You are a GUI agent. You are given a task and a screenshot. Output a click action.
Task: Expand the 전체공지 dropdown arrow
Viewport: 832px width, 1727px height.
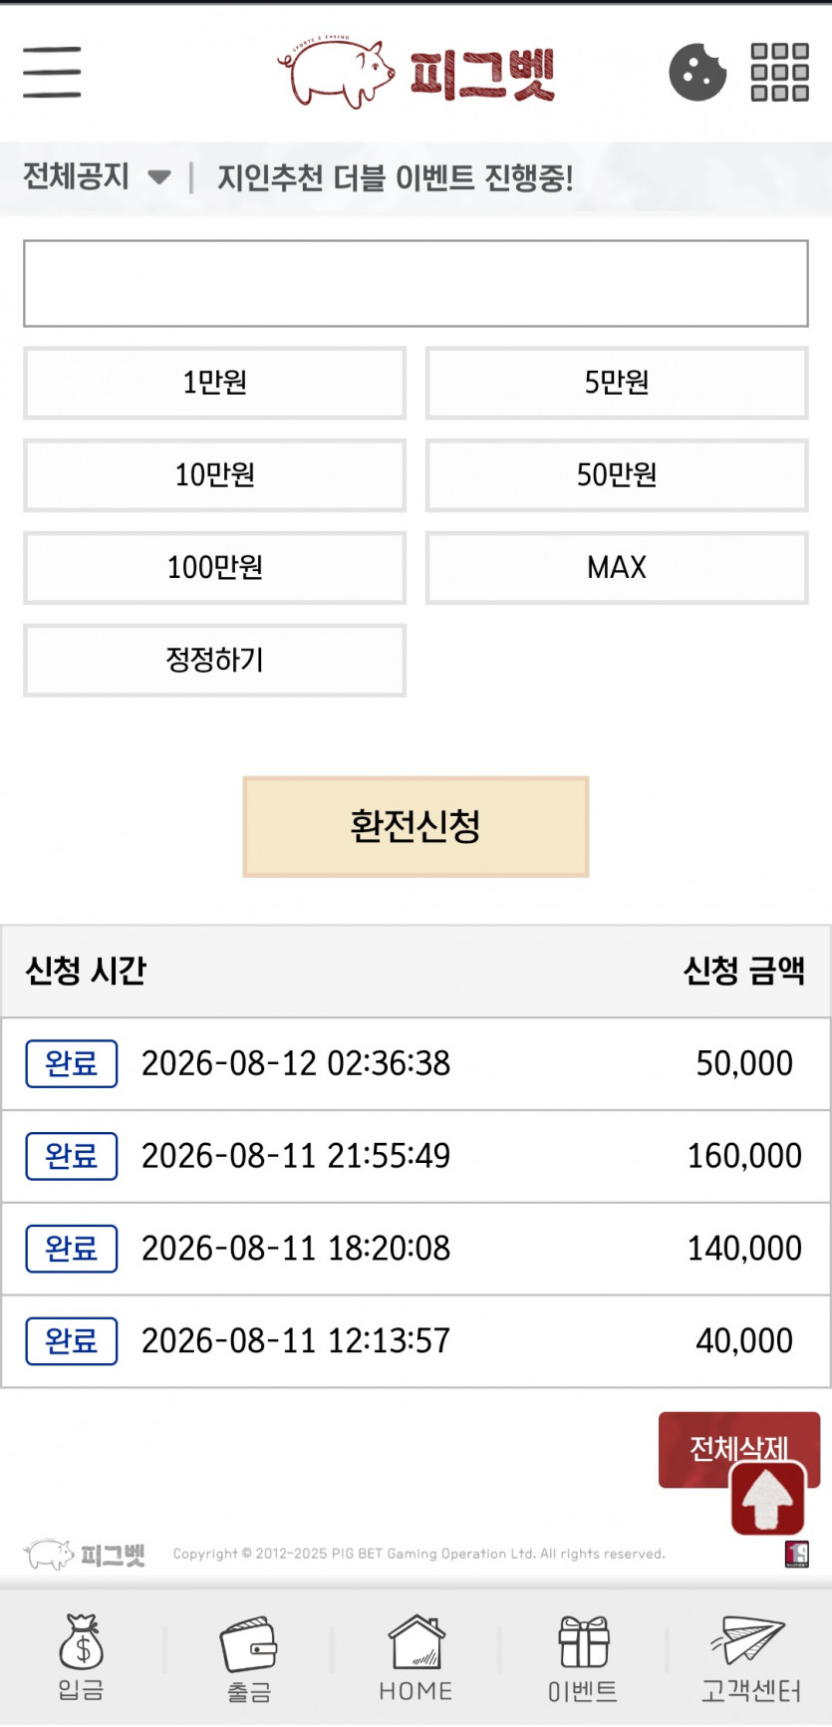pos(158,178)
